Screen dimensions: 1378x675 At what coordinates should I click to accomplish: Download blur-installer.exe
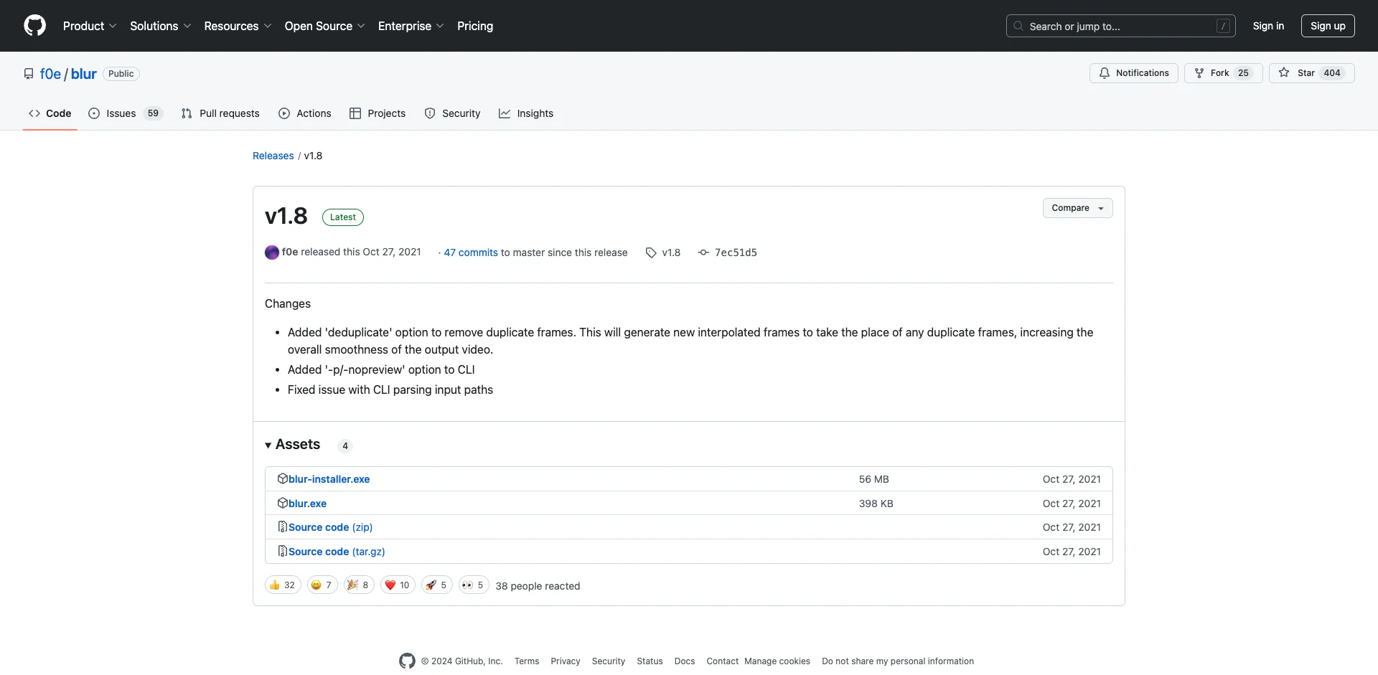coord(329,479)
